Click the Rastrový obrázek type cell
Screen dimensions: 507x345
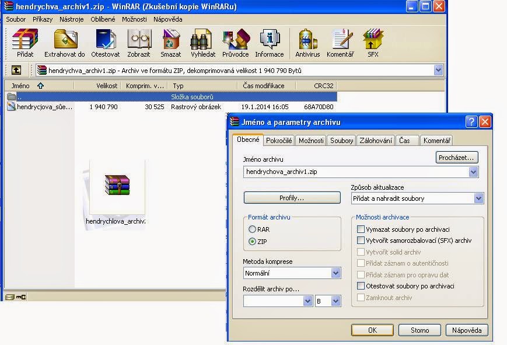(196, 107)
